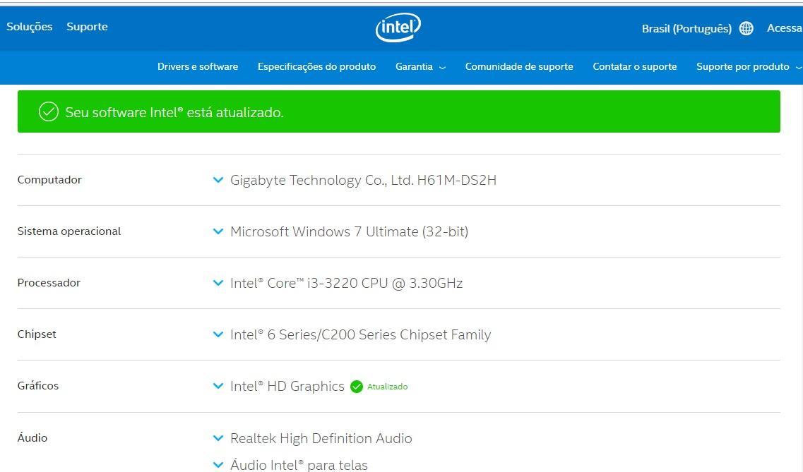
Task: Click the Áudio row label
Action: click(32, 437)
